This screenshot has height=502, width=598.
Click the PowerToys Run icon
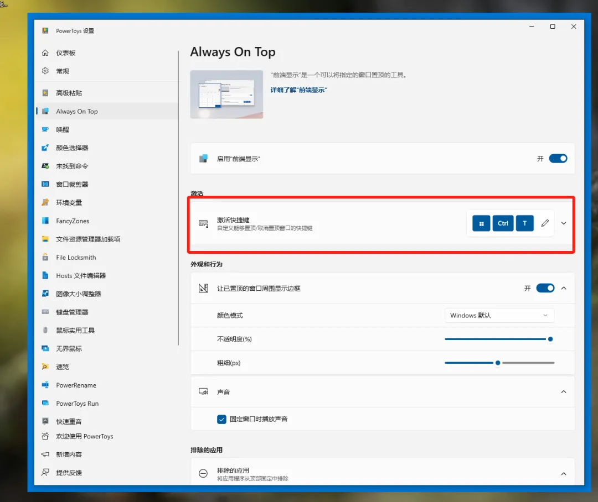click(x=45, y=404)
